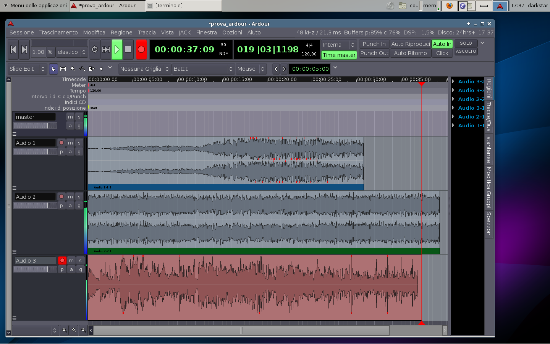Select the Zoom magnifier tool
This screenshot has height=344, width=550.
pos(73,69)
